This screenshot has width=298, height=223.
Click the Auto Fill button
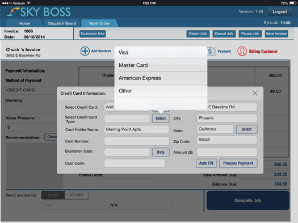[x=206, y=163]
